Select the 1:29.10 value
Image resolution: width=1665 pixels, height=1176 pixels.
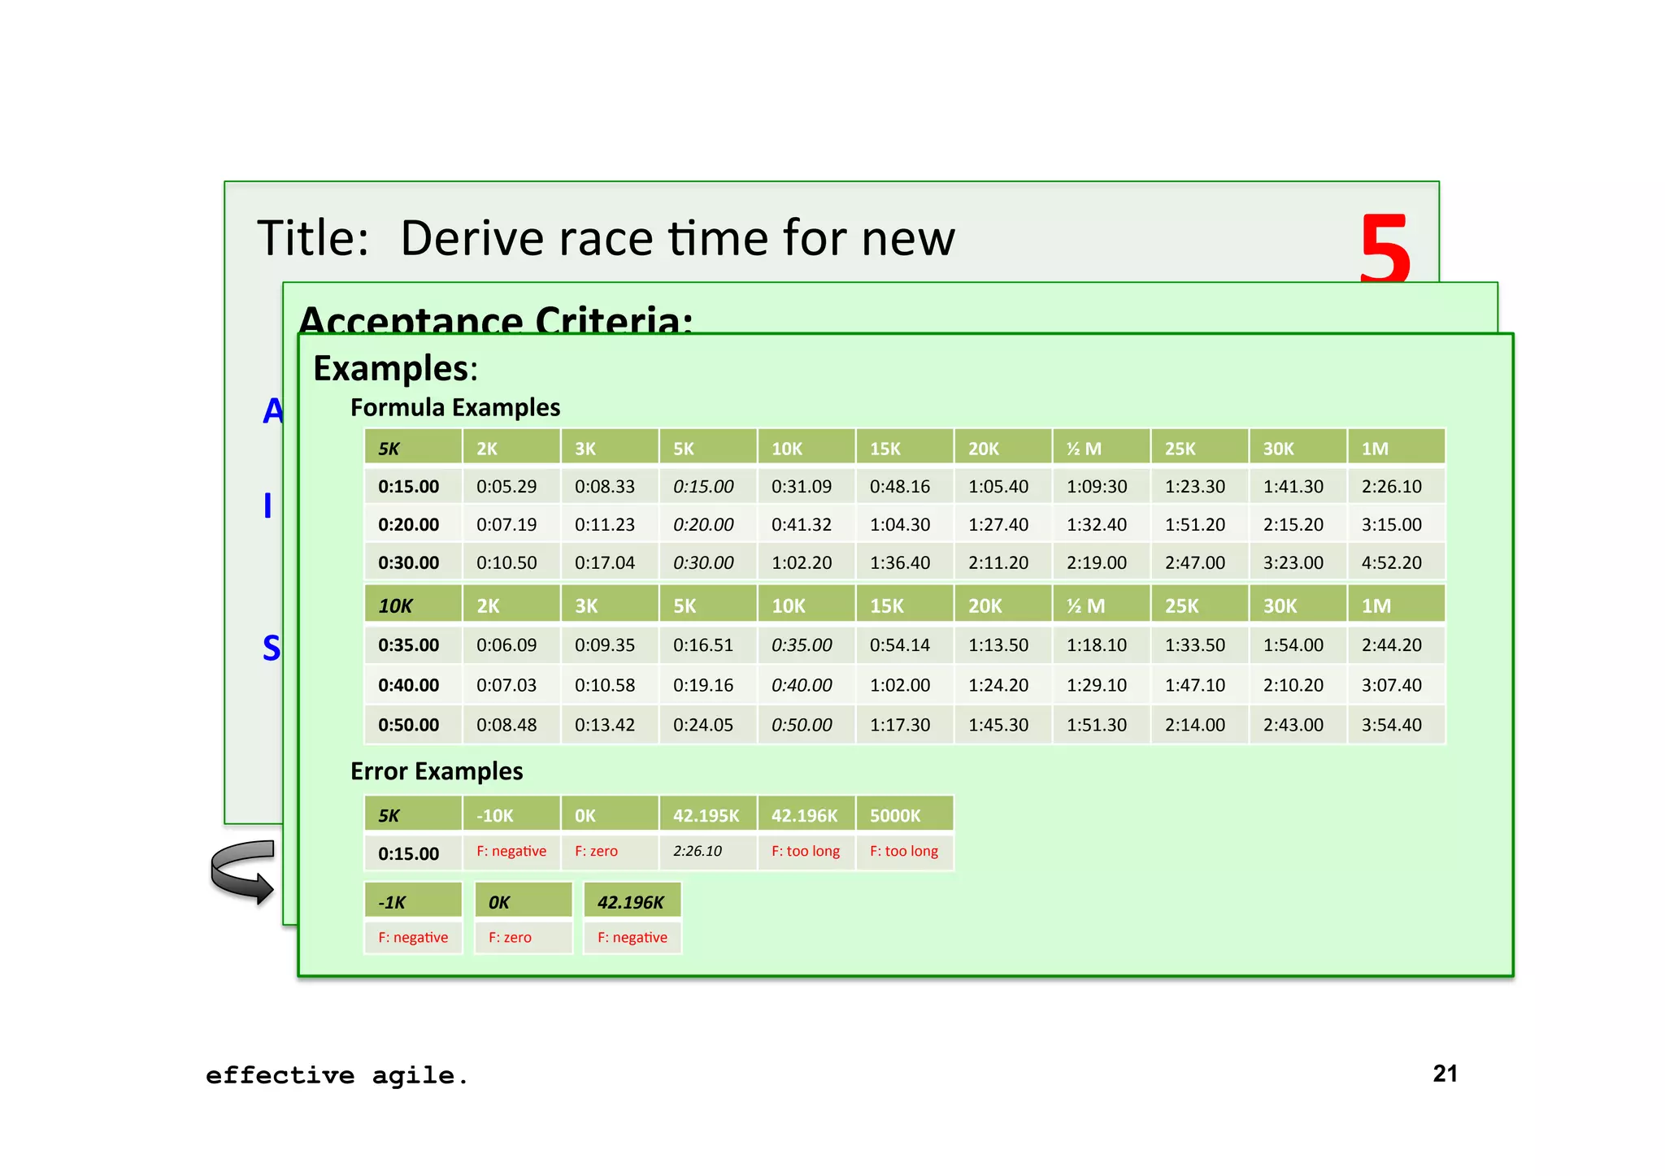[1097, 685]
